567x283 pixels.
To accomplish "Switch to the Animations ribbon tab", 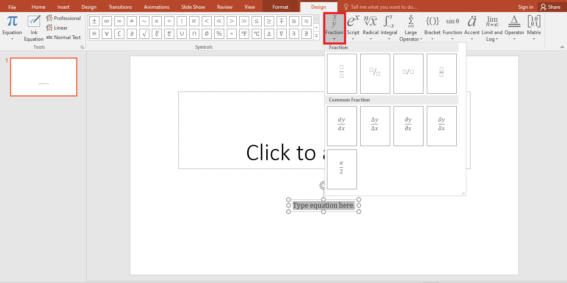I will click(156, 7).
